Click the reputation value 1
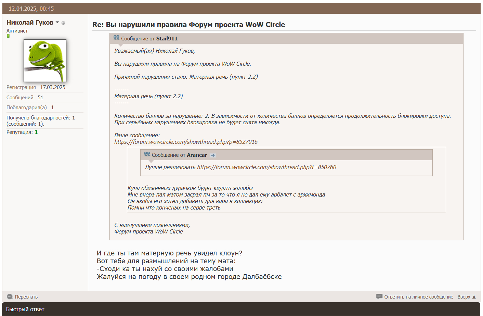The width and height of the screenshot is (483, 316). [36, 132]
